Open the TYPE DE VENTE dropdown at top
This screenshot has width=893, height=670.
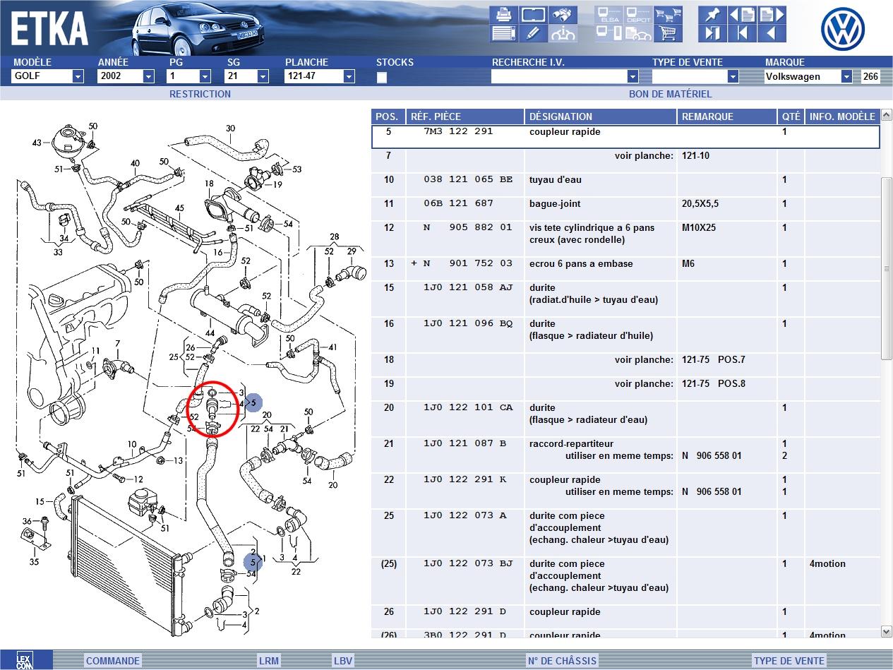(733, 76)
